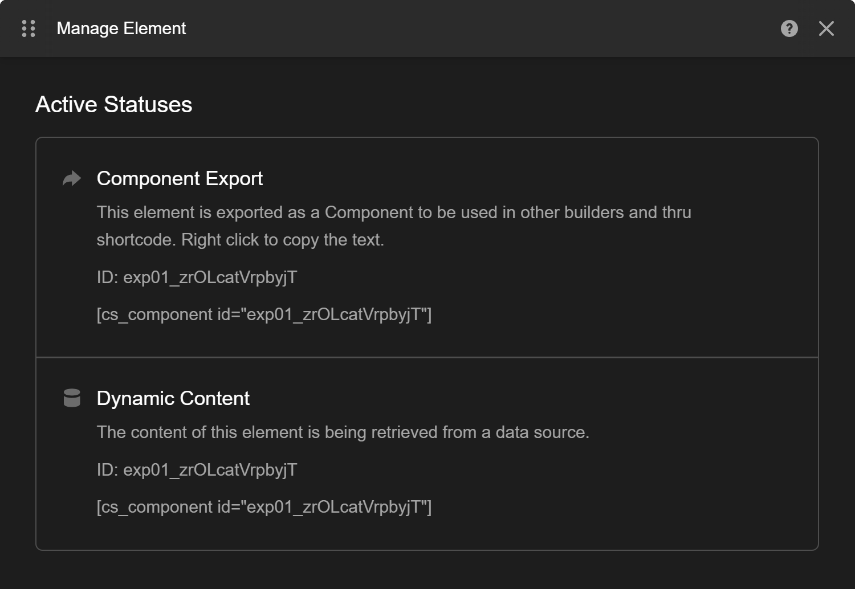Click the help icon in the title bar
The width and height of the screenshot is (855, 589).
[x=789, y=28]
